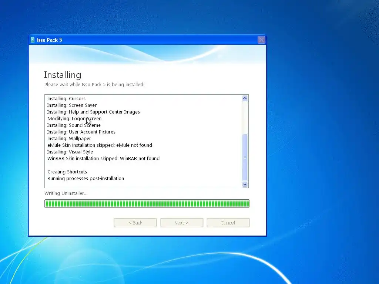Close the Isso Pack 5 installer window

tap(261, 40)
